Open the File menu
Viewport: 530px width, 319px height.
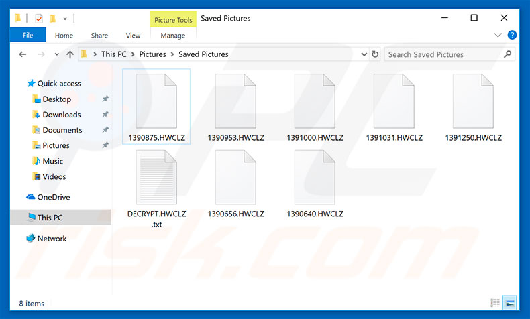pyautogui.click(x=28, y=36)
